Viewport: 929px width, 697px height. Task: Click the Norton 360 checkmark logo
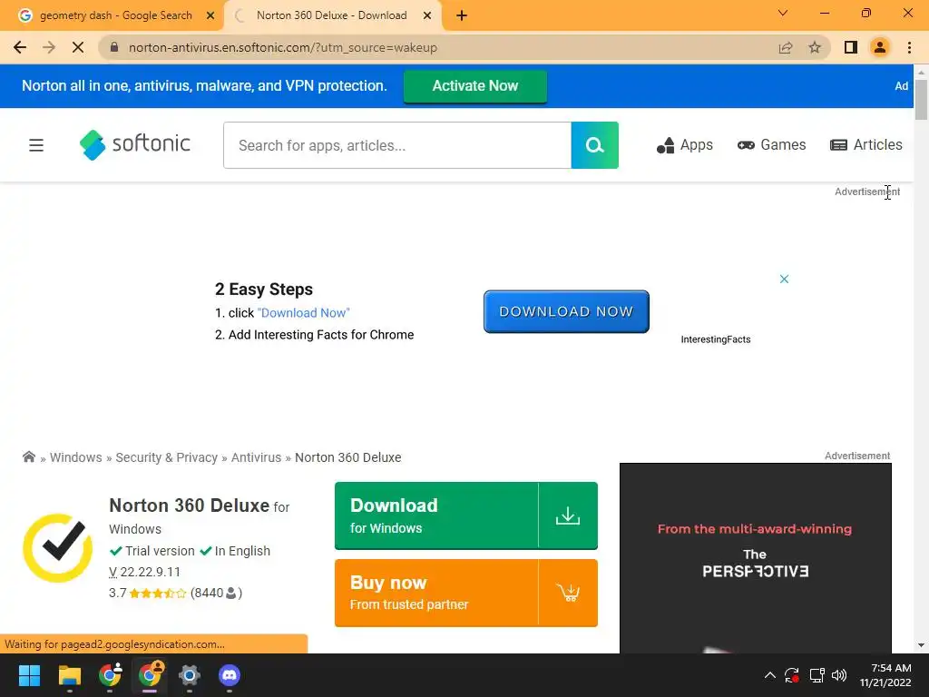click(x=57, y=547)
